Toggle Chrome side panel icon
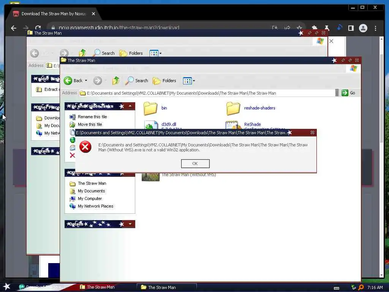The width and height of the screenshot is (389, 292). click(x=351, y=28)
